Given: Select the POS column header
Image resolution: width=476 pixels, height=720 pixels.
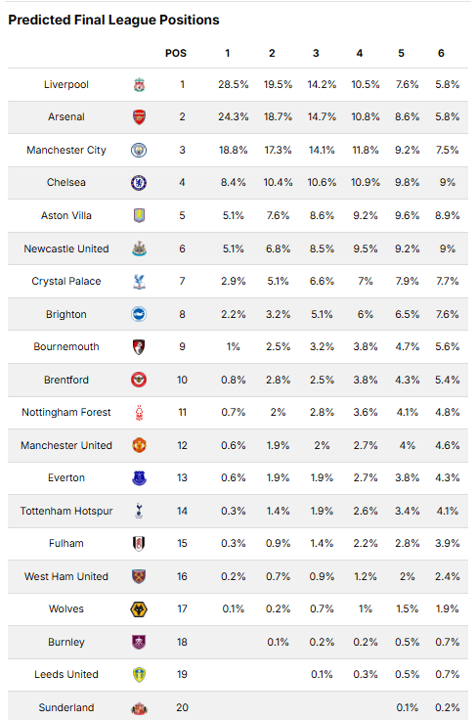Looking at the screenshot, I should click(176, 53).
